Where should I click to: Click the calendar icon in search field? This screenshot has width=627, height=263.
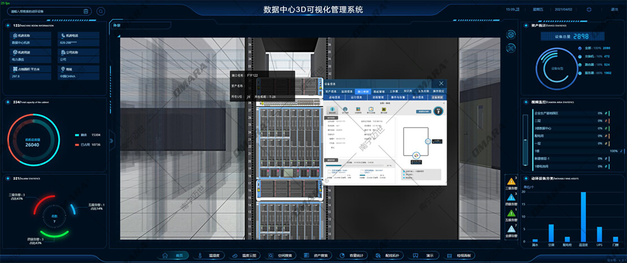(x=85, y=11)
